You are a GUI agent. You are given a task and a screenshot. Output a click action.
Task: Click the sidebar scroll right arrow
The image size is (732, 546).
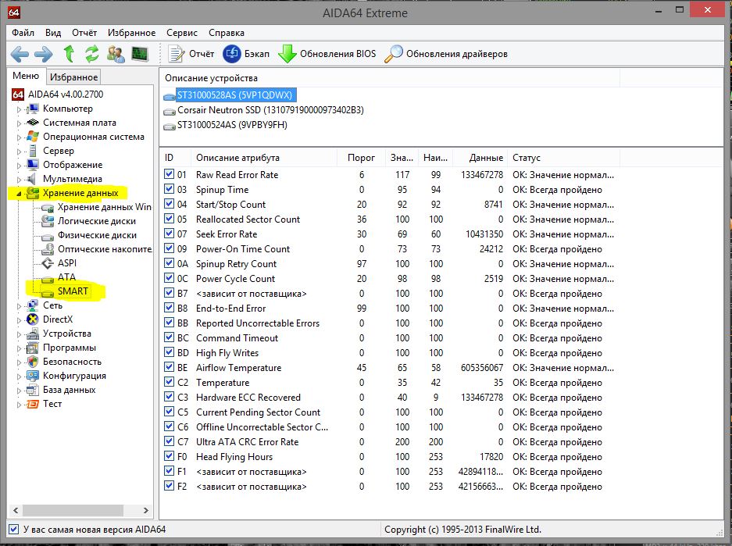[x=145, y=510]
